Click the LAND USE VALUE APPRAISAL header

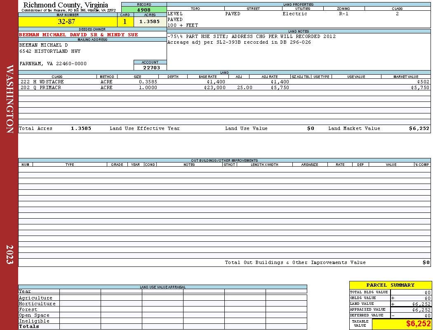(x=162, y=287)
